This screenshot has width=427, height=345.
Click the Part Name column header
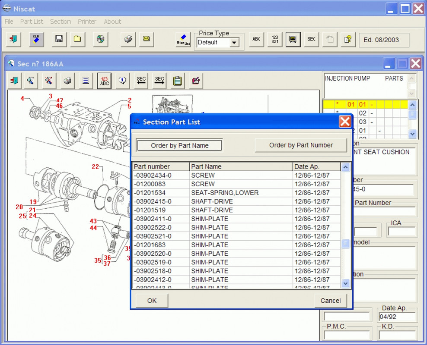241,166
